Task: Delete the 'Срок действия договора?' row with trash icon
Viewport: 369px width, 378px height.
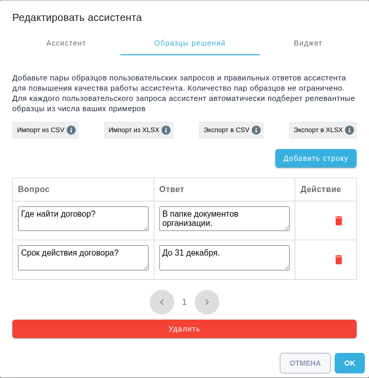Action: pos(339,260)
